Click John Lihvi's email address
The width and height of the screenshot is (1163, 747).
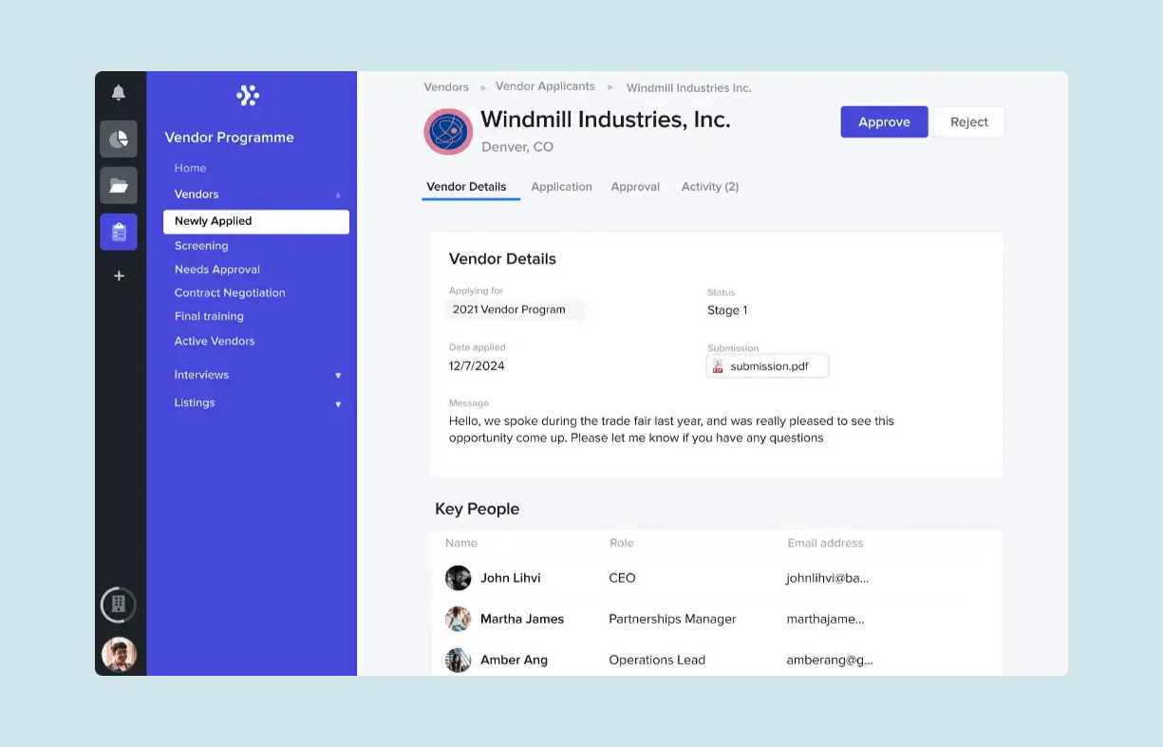click(x=827, y=578)
